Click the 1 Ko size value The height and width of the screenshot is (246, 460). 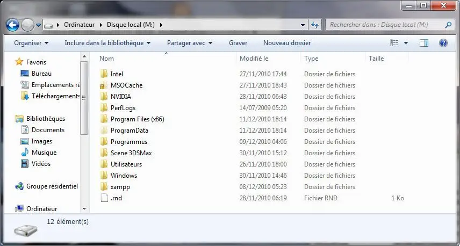pos(398,198)
